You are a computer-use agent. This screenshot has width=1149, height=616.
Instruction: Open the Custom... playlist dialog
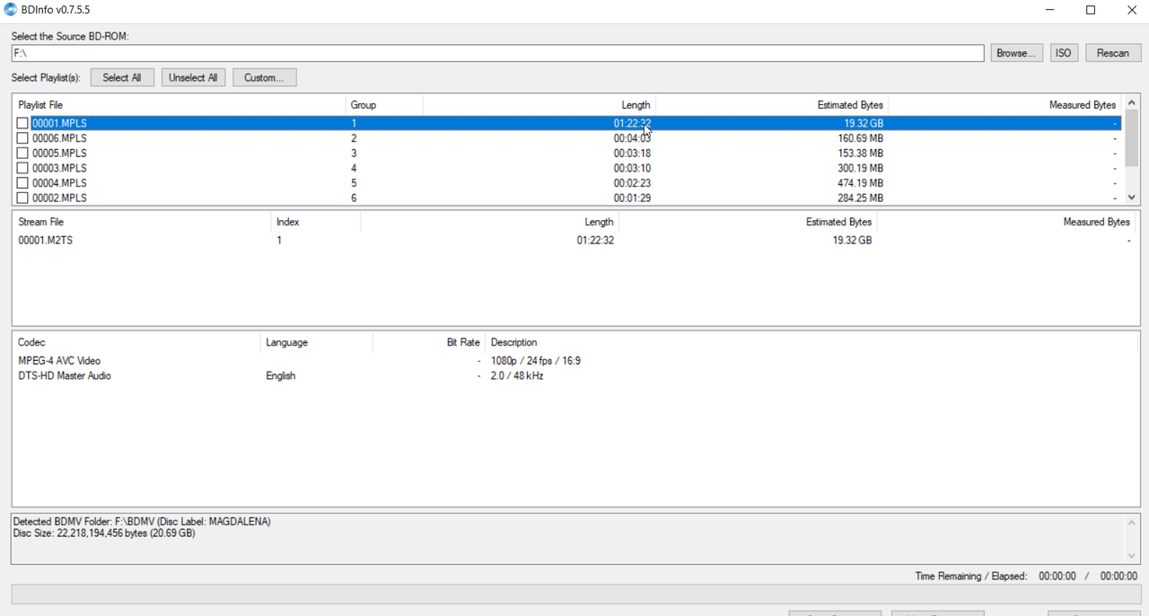point(265,77)
